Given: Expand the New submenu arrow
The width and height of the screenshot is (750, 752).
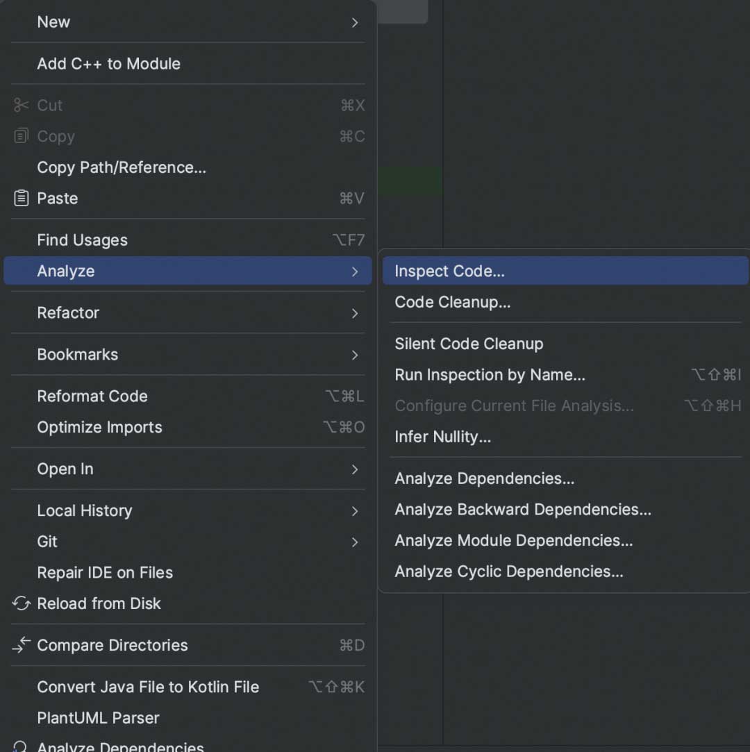Looking at the screenshot, I should pos(355,22).
